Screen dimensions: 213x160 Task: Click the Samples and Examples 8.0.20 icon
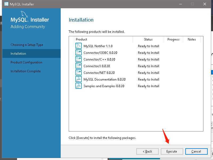point(78,86)
